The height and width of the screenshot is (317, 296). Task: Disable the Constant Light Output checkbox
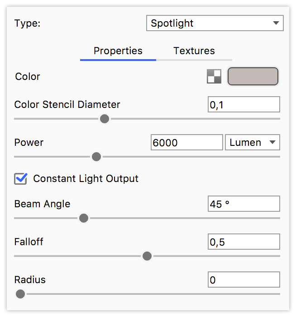pos(21,179)
